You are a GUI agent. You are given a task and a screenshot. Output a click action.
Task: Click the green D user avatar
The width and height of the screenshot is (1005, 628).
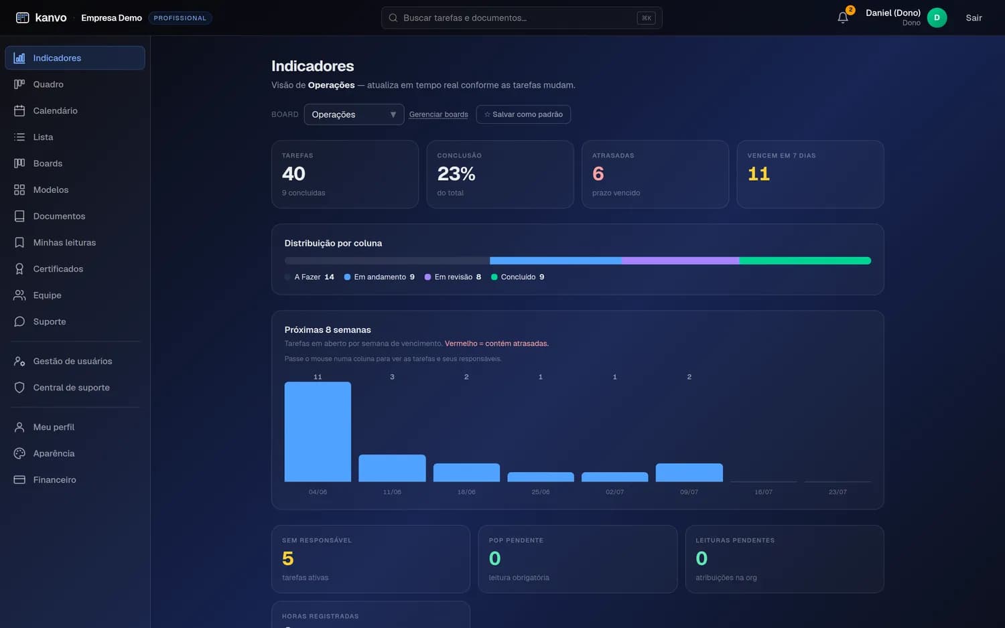[937, 18]
